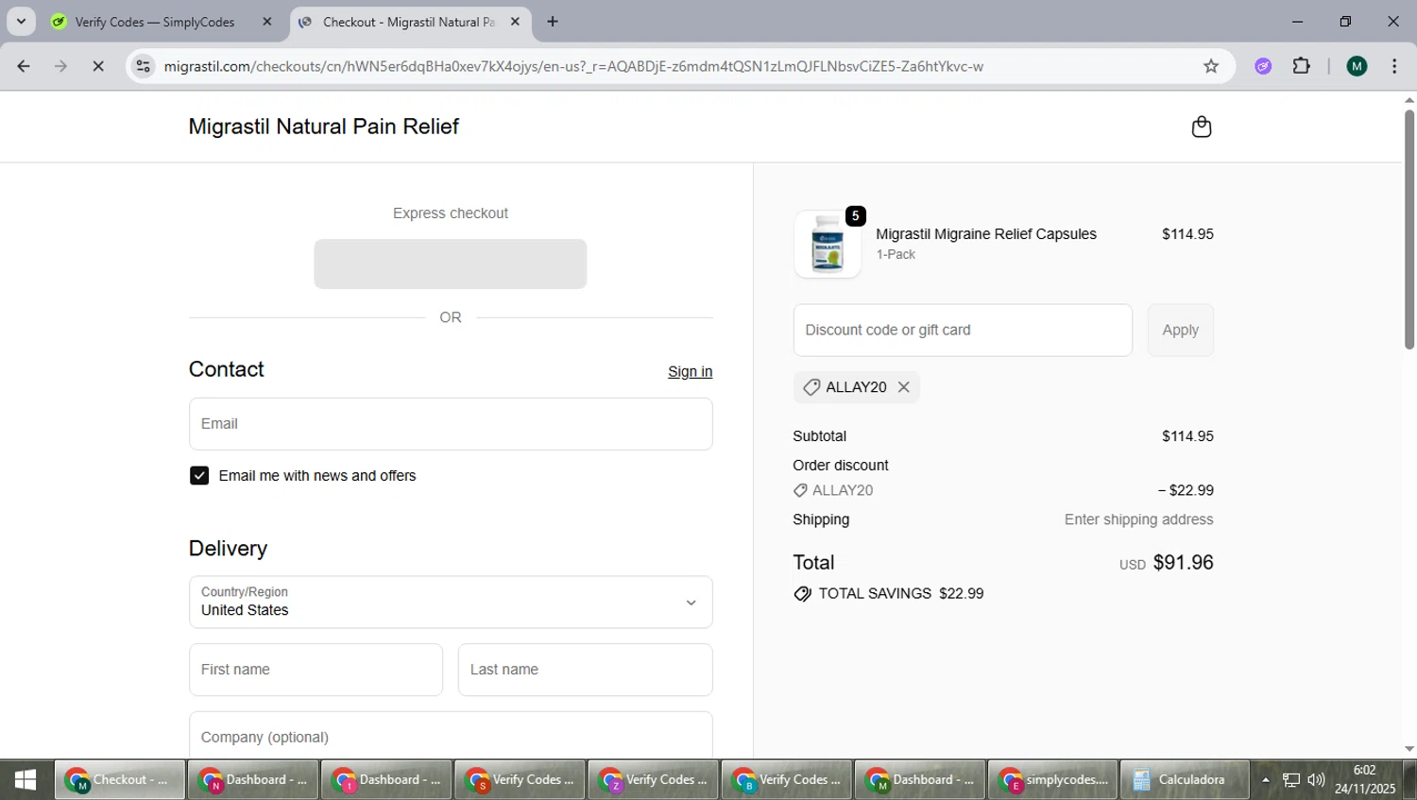Image resolution: width=1417 pixels, height=800 pixels.
Task: Show hidden system tray icons
Action: (x=1266, y=780)
